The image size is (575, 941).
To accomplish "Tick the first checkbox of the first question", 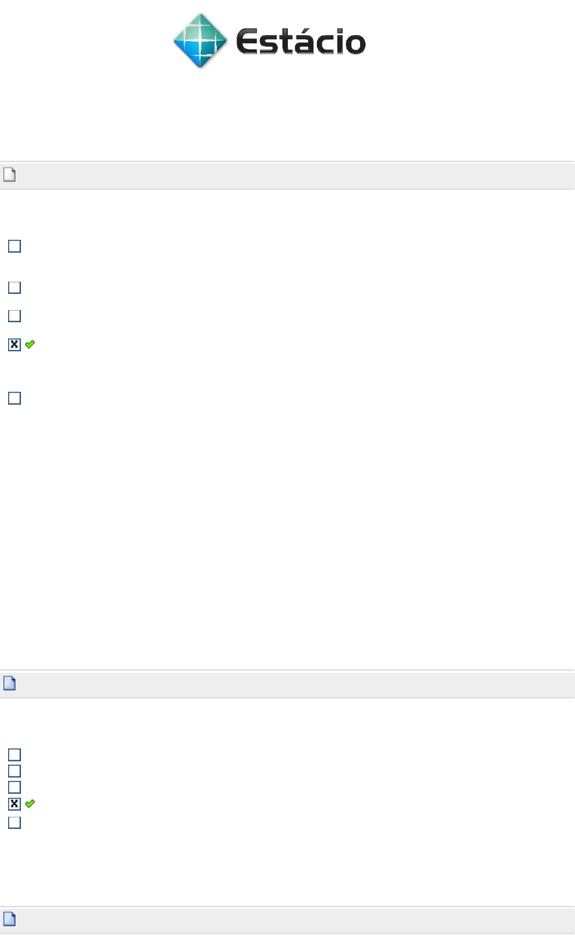I will (x=14, y=247).
